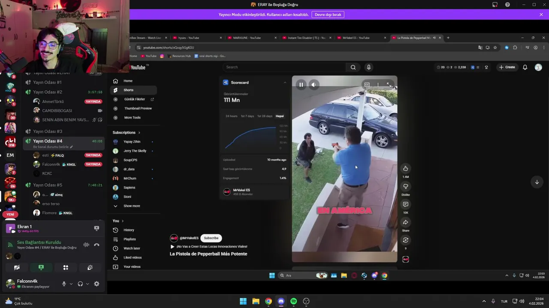
Task: Select the 1st 28 days range tab
Action: [x=265, y=116]
